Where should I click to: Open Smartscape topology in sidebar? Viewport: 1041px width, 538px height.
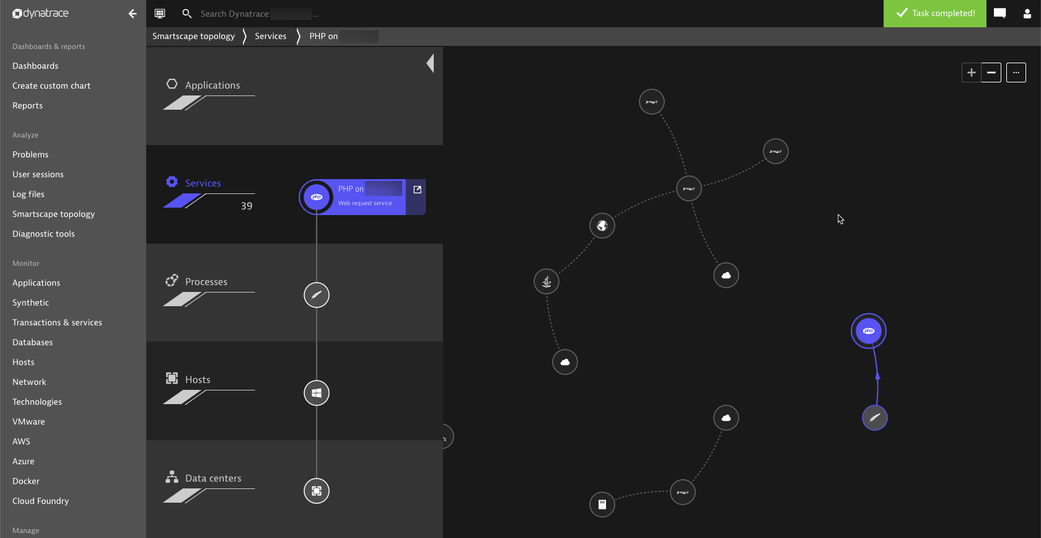[53, 214]
